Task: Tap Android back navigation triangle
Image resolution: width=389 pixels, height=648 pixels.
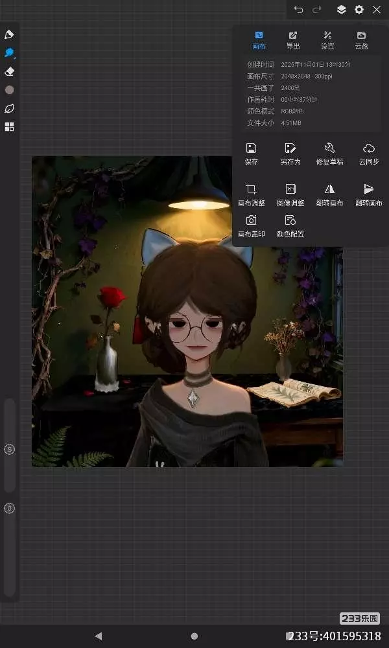Action: [x=99, y=636]
